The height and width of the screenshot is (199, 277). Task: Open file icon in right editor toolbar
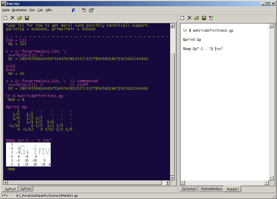(x=197, y=18)
